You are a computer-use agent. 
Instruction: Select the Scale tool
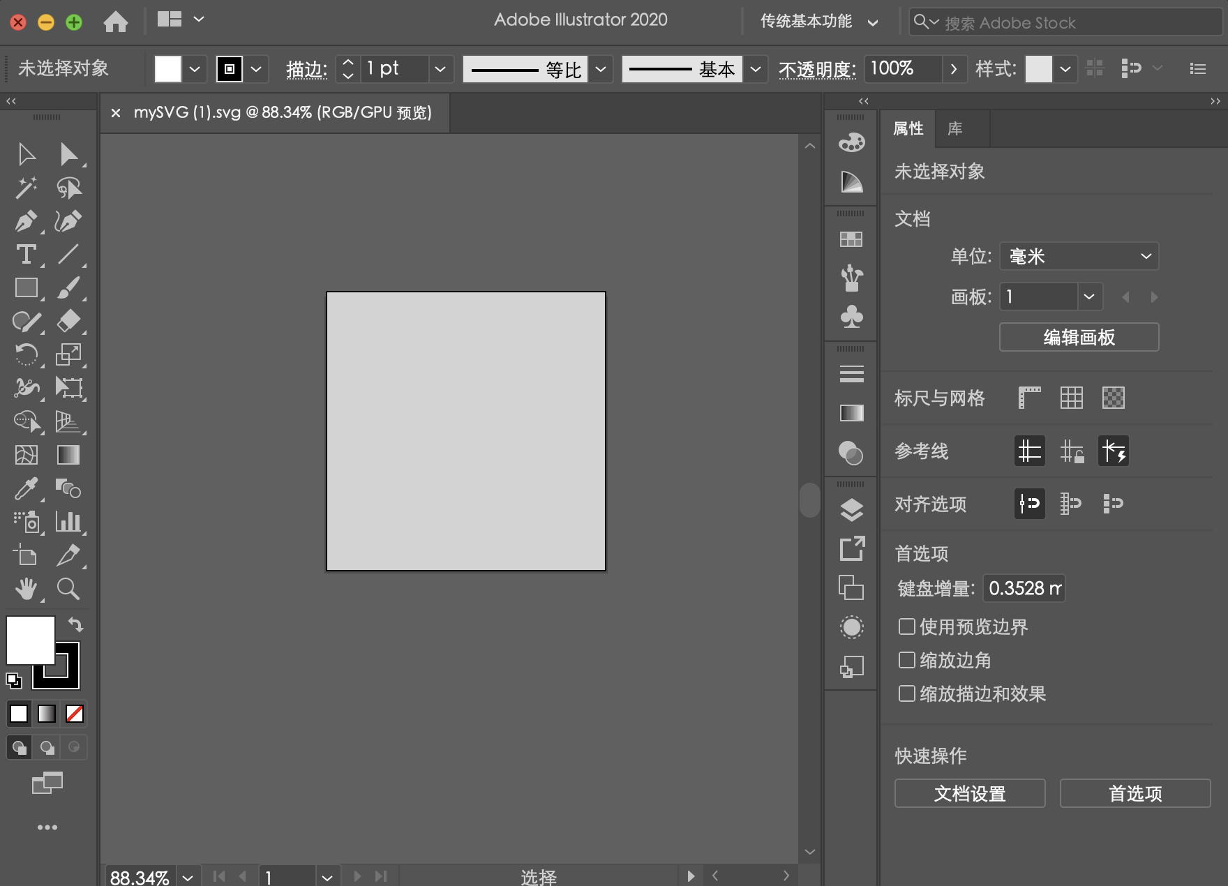68,354
